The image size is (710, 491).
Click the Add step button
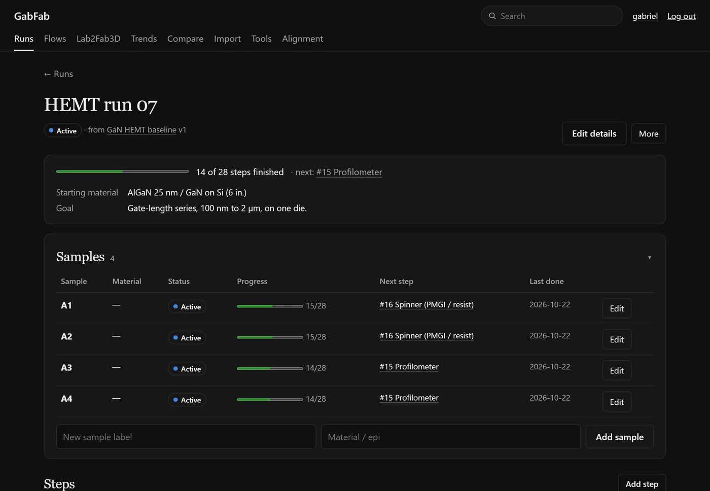tap(642, 484)
